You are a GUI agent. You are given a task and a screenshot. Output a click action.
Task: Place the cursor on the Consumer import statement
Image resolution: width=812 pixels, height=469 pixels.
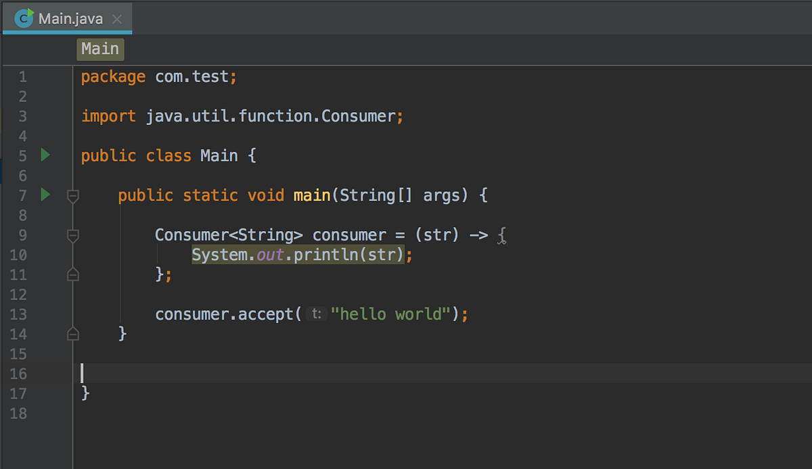pyautogui.click(x=242, y=116)
